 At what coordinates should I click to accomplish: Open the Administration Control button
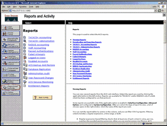pyautogui.click(x=11, y=63)
